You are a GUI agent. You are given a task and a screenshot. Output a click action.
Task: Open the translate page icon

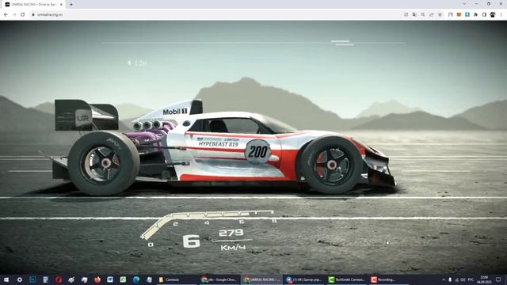(414, 14)
